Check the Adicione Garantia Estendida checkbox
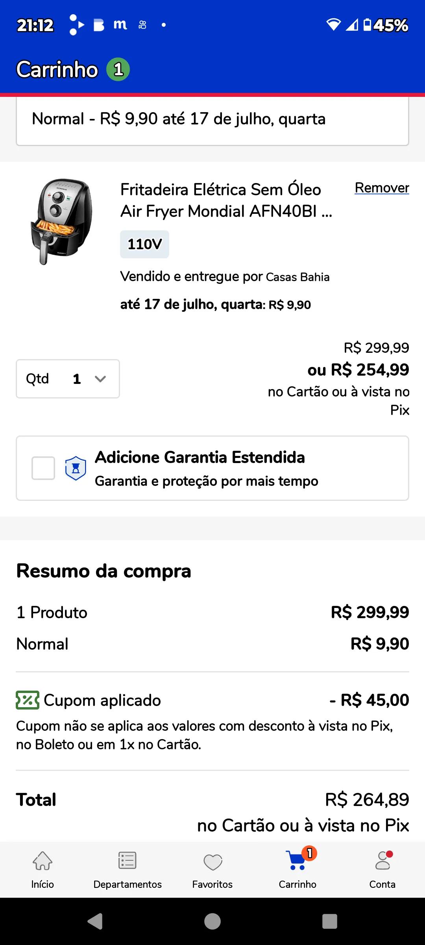The height and width of the screenshot is (945, 425). [x=43, y=468]
